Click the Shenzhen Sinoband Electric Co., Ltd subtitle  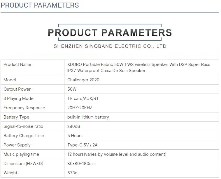[110, 46]
